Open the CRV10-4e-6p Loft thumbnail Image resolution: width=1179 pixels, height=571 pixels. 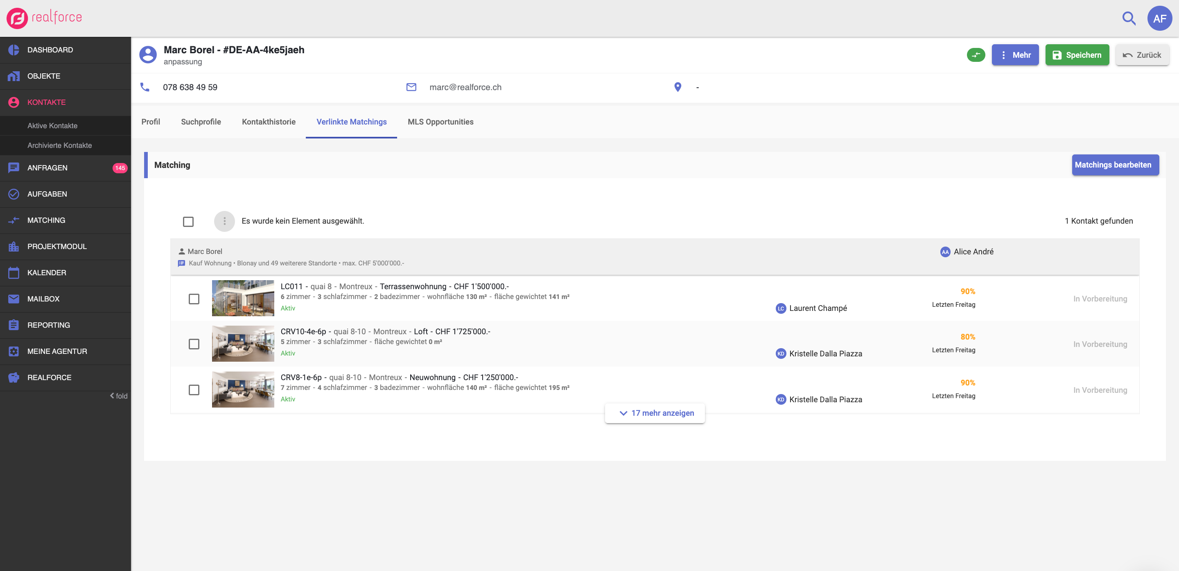click(x=243, y=343)
